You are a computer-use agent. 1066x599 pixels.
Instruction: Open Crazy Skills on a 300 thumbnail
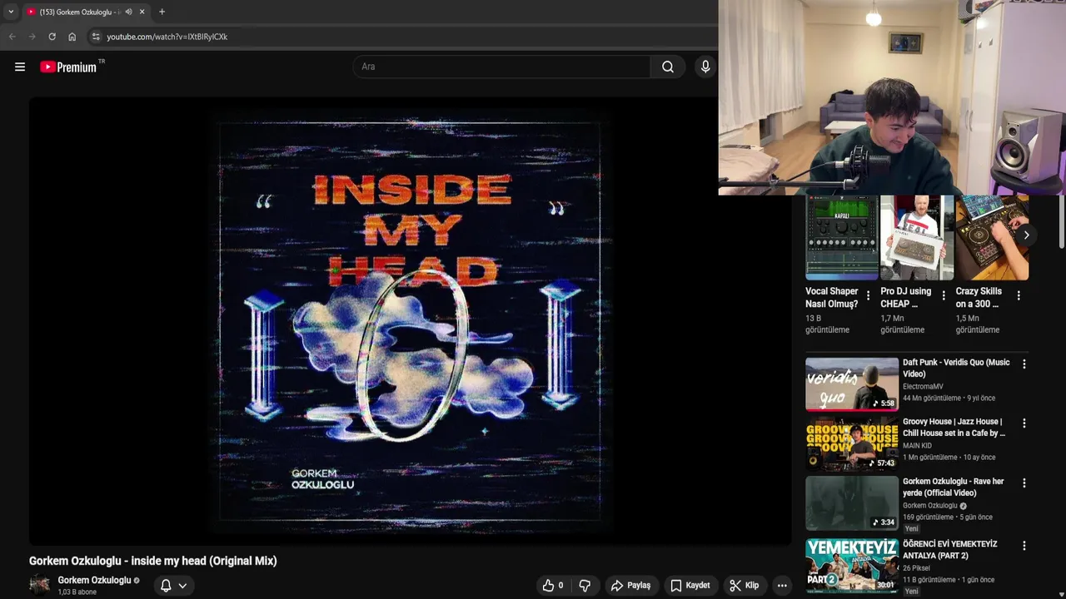click(x=992, y=238)
